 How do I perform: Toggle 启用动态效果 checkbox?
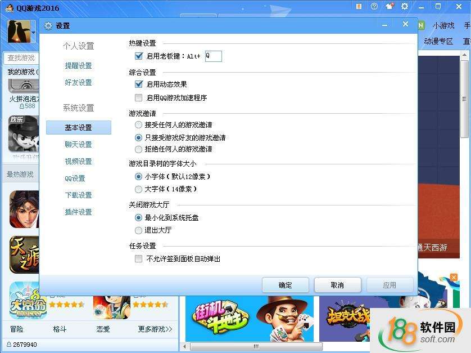pos(138,84)
